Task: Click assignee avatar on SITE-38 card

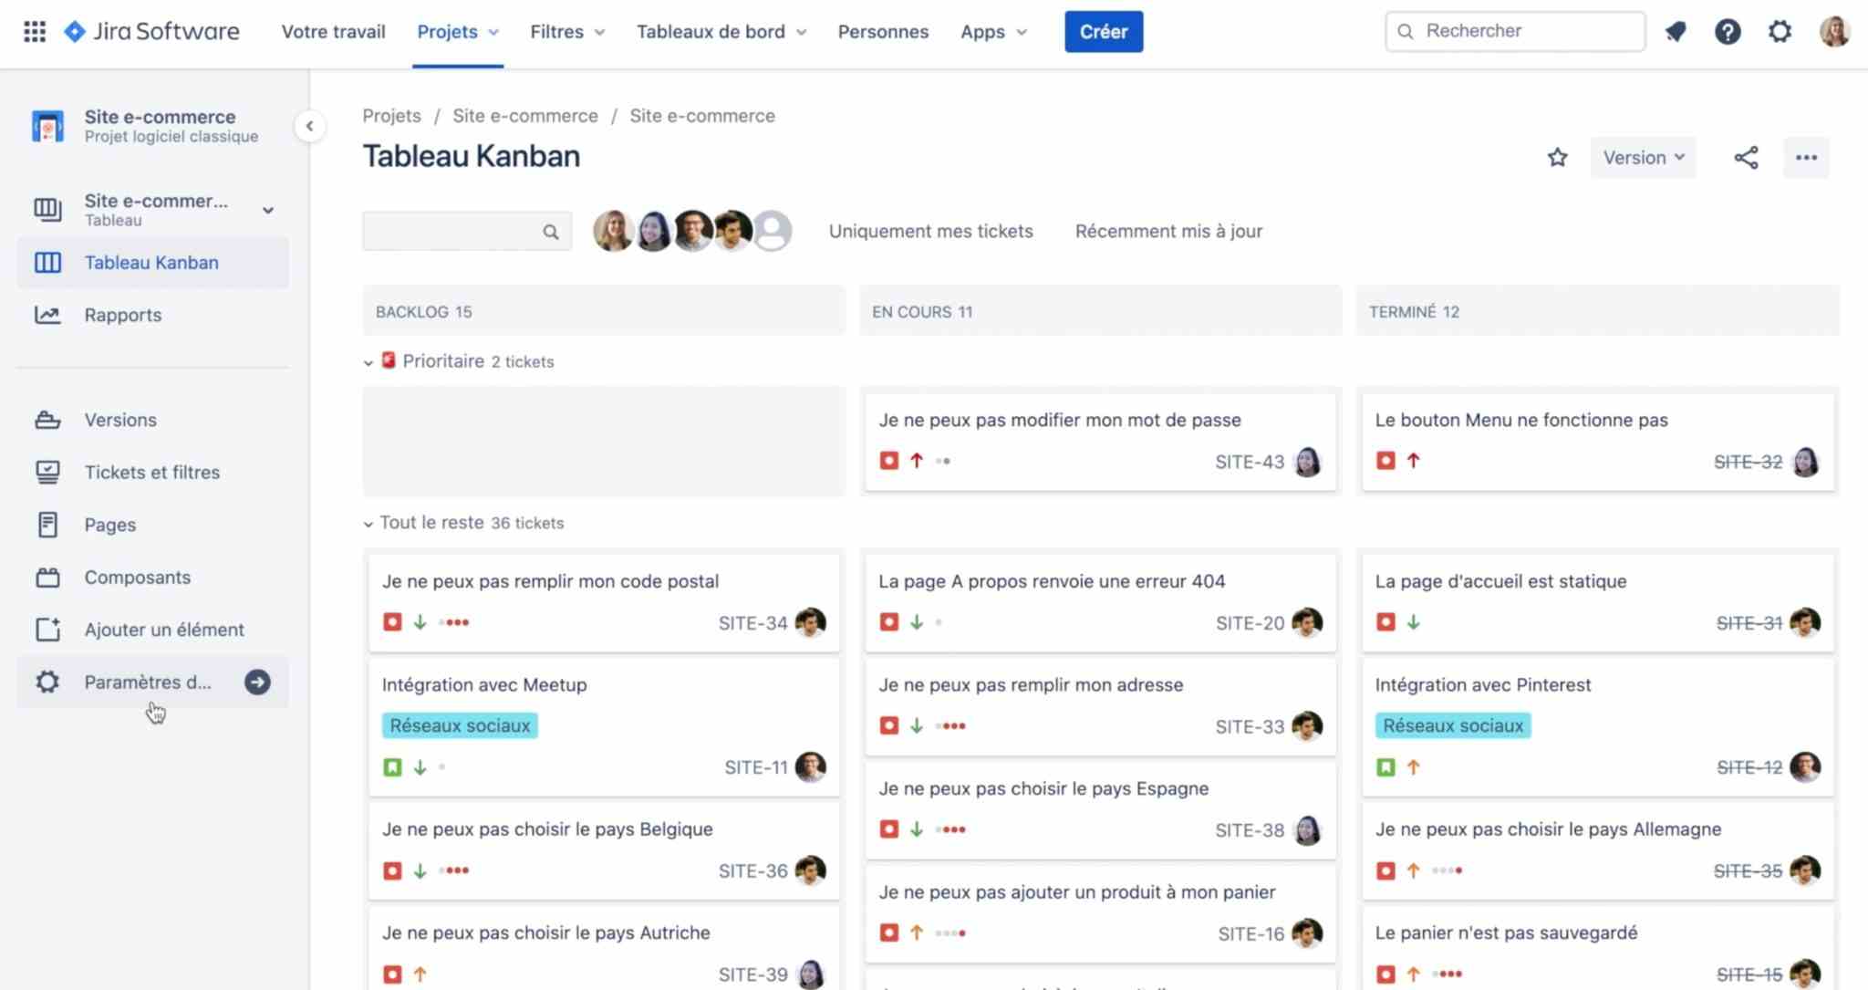Action: click(1307, 829)
